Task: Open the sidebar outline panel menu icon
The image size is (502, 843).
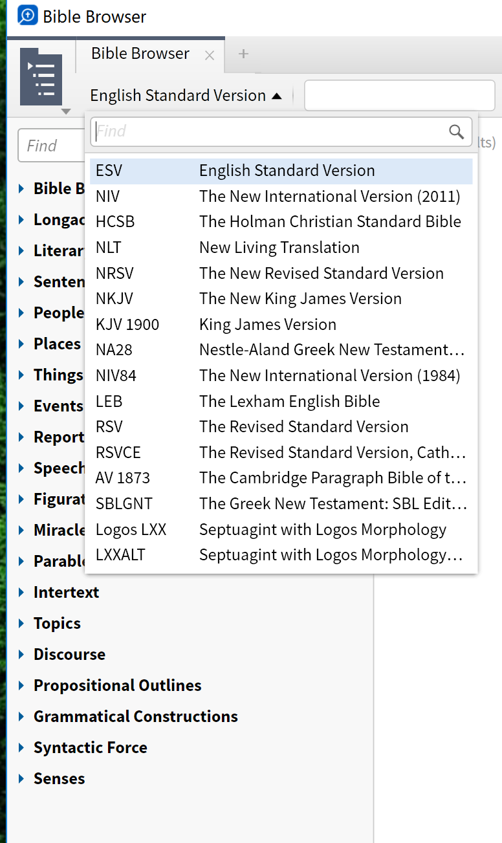Action: coord(41,76)
